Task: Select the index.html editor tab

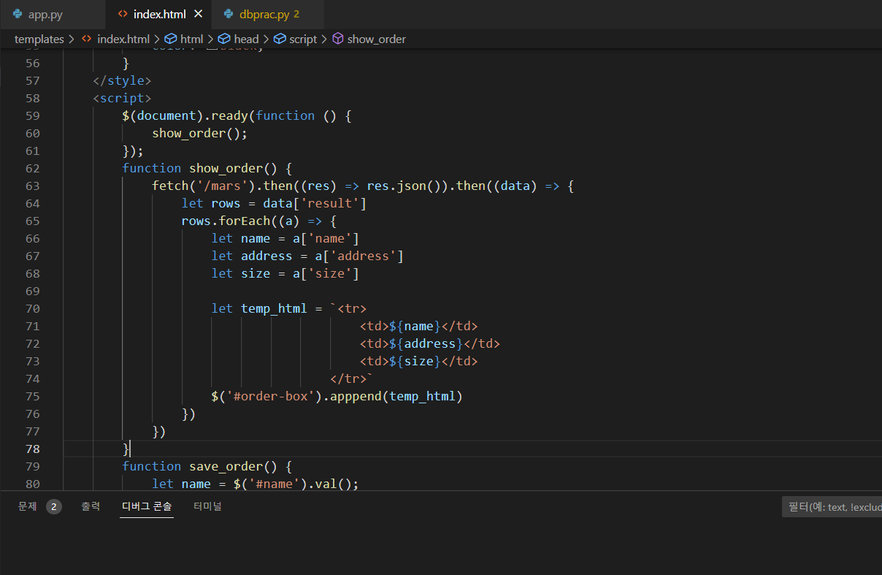Action: (159, 14)
